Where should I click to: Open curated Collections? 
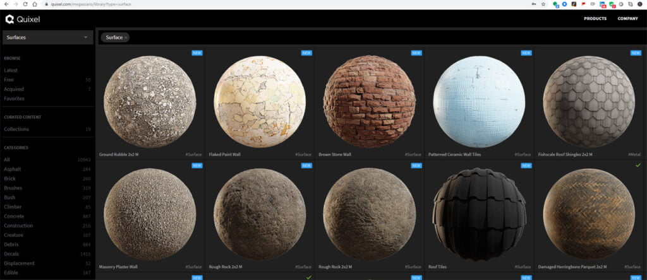(16, 129)
